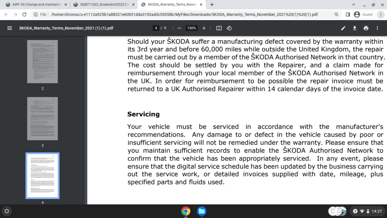Open page 3 thumbnail
The image size is (387, 218).
pyautogui.click(x=43, y=118)
